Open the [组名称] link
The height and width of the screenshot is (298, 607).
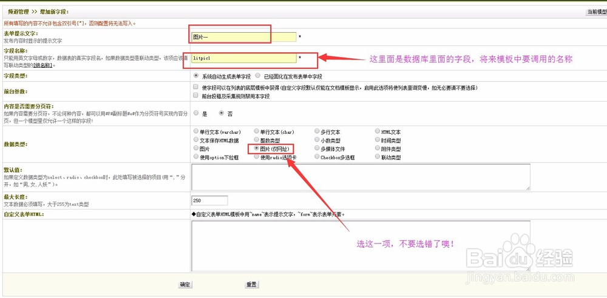43,65
